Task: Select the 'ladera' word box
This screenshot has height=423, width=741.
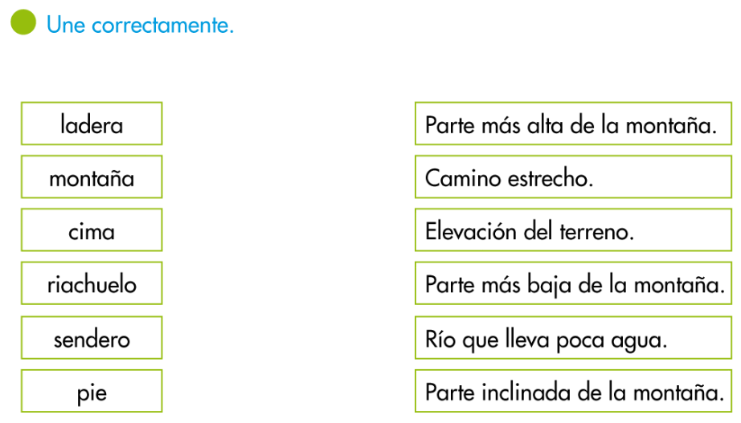Action: click(92, 124)
